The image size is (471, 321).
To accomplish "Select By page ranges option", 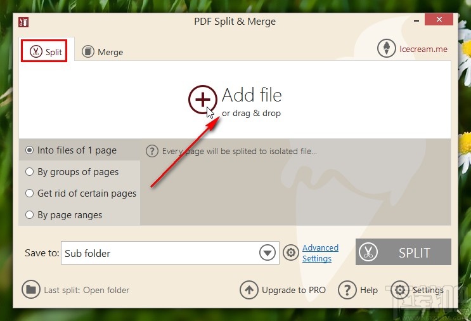I will (x=63, y=215).
